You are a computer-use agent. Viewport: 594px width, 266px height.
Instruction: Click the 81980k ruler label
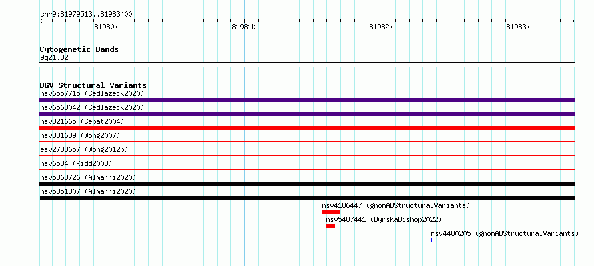point(106,27)
